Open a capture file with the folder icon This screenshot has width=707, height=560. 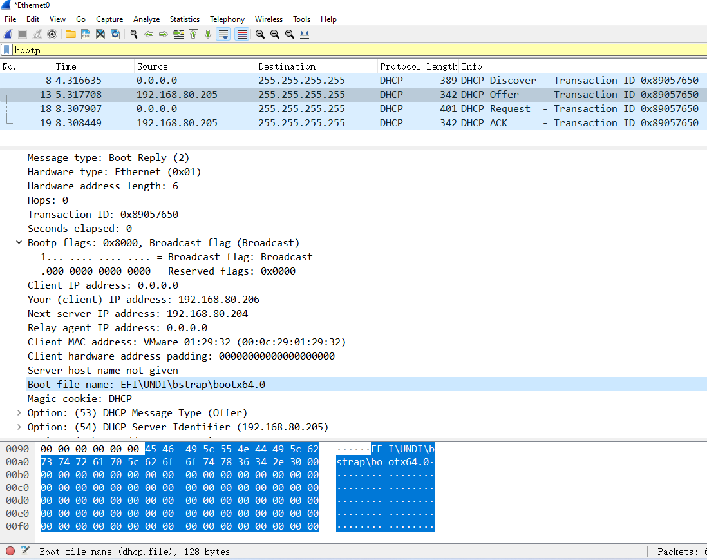[x=70, y=34]
